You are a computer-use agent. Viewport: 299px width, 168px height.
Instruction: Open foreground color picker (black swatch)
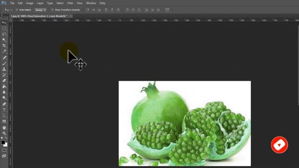[3, 142]
